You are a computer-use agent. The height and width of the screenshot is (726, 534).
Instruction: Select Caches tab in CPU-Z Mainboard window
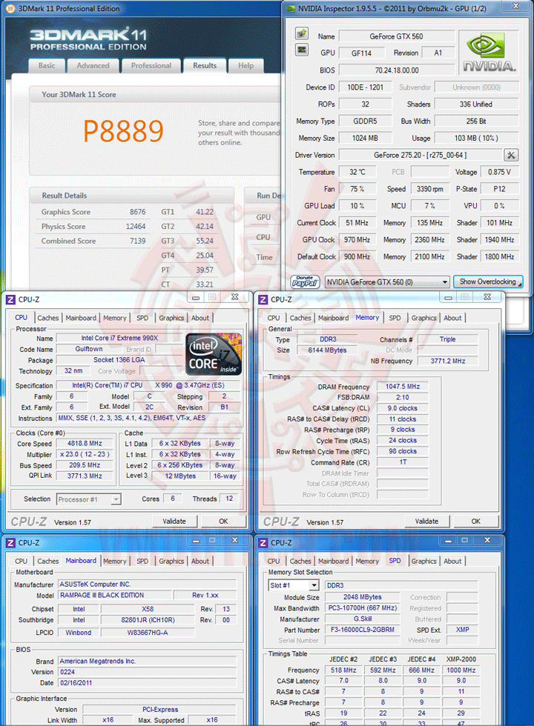pyautogui.click(x=48, y=562)
